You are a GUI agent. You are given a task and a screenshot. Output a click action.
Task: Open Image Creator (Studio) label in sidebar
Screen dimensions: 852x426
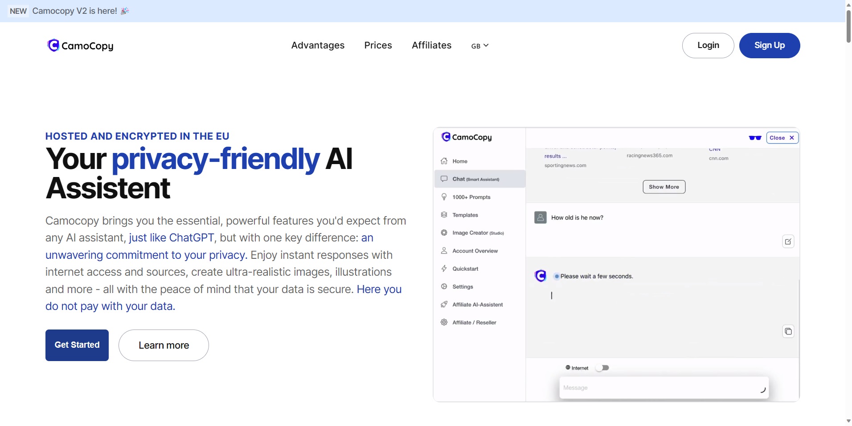pyautogui.click(x=478, y=233)
